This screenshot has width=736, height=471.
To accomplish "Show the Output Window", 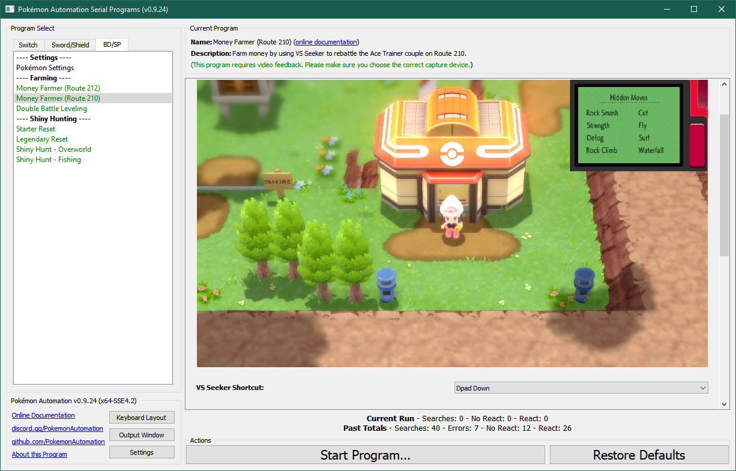I will tap(142, 435).
